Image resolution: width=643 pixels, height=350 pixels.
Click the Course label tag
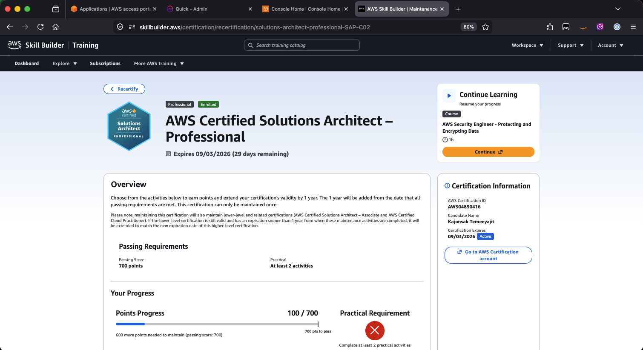tap(451, 114)
